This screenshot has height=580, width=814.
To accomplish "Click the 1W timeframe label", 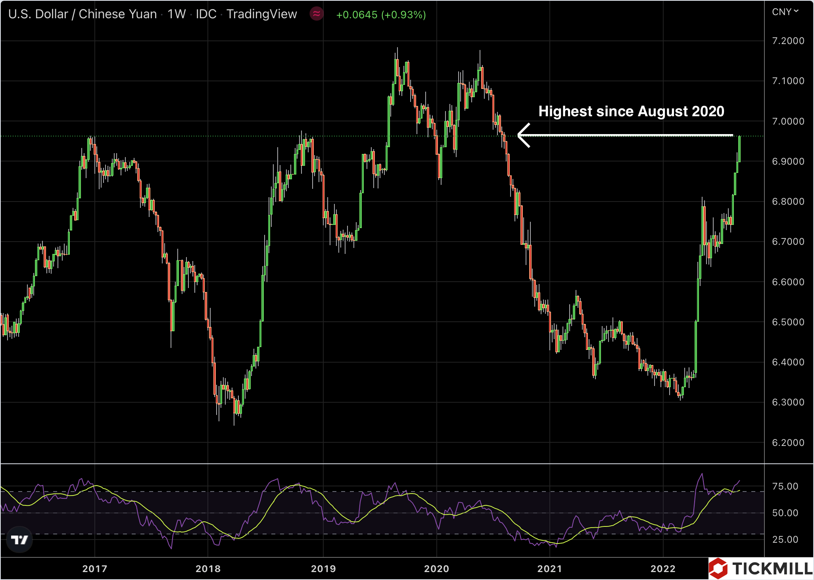I will pyautogui.click(x=177, y=14).
